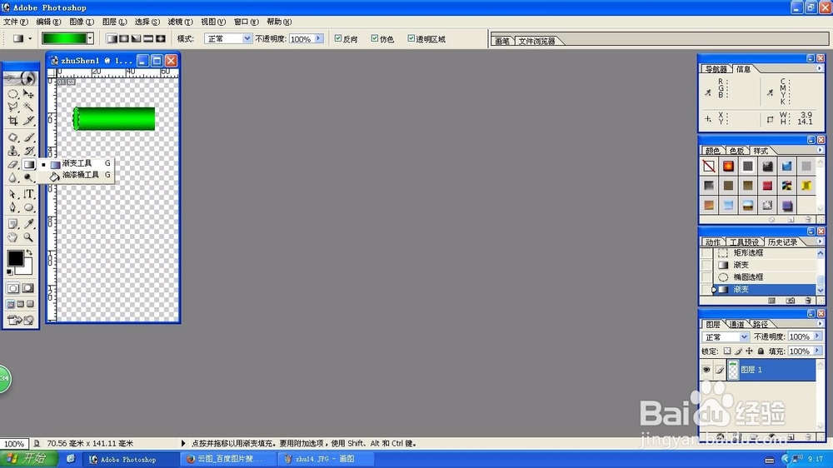This screenshot has width=833, height=468.
Task: Click the black foreground color swatch
Action: [15, 258]
